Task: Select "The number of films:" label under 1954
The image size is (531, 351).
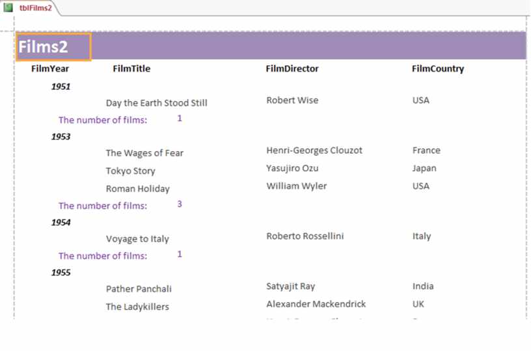Action: pos(103,256)
